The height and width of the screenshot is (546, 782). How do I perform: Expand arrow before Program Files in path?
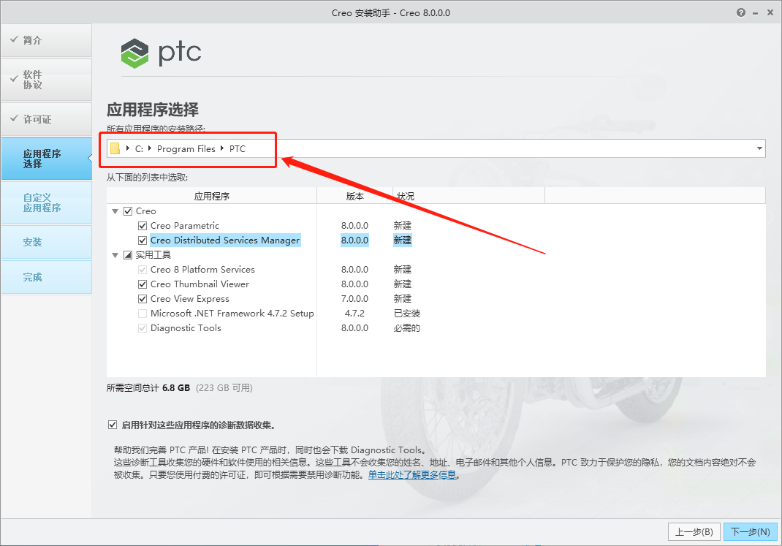pyautogui.click(x=150, y=148)
